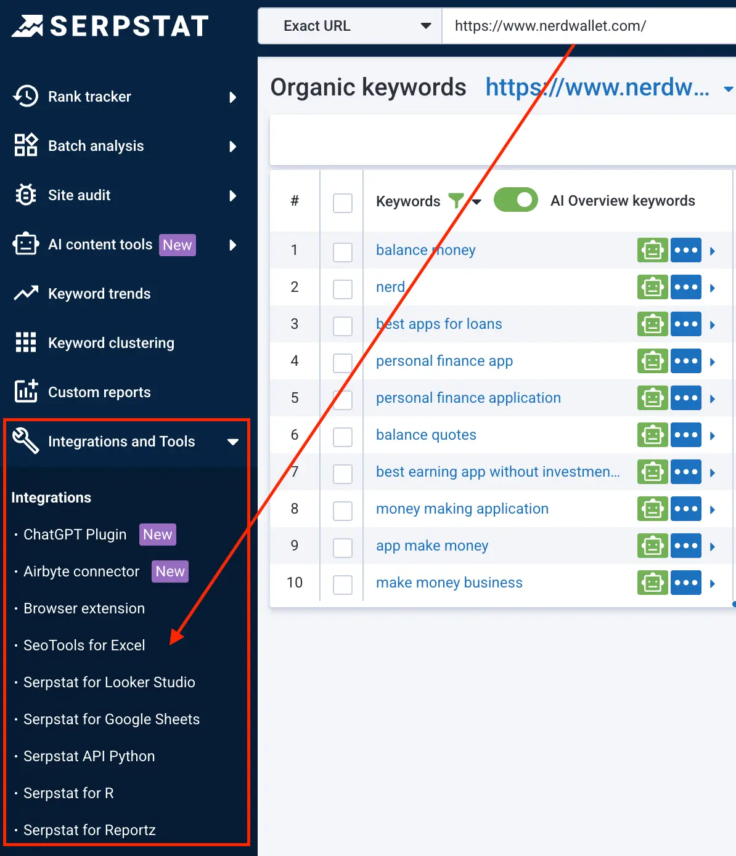Image resolution: width=736 pixels, height=856 pixels.
Task: Open the Rank tracker icon
Action: pos(26,97)
